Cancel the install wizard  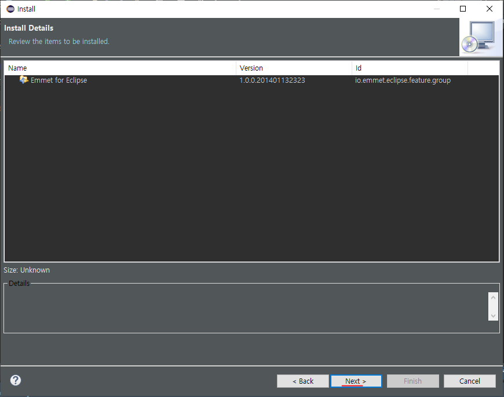pyautogui.click(x=470, y=381)
